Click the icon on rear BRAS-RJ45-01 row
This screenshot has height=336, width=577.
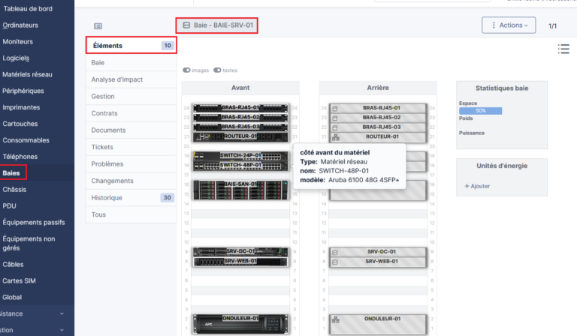[335, 109]
